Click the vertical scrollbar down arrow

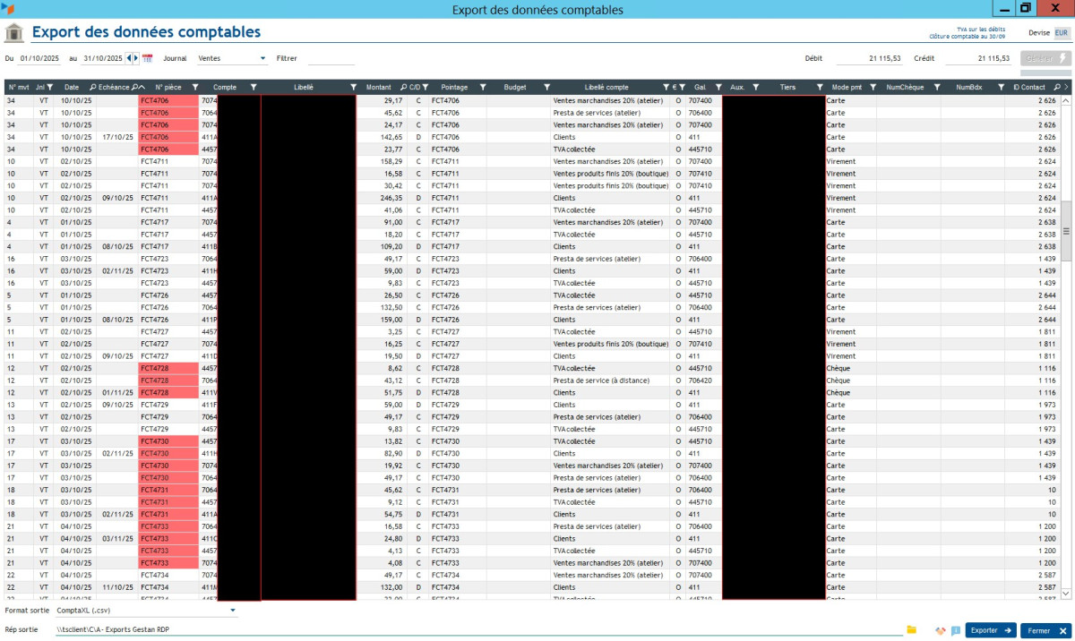tap(1066, 593)
